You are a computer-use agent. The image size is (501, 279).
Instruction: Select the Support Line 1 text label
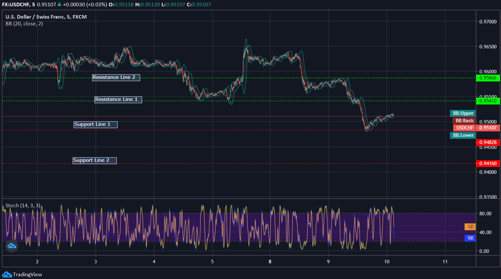(95, 124)
